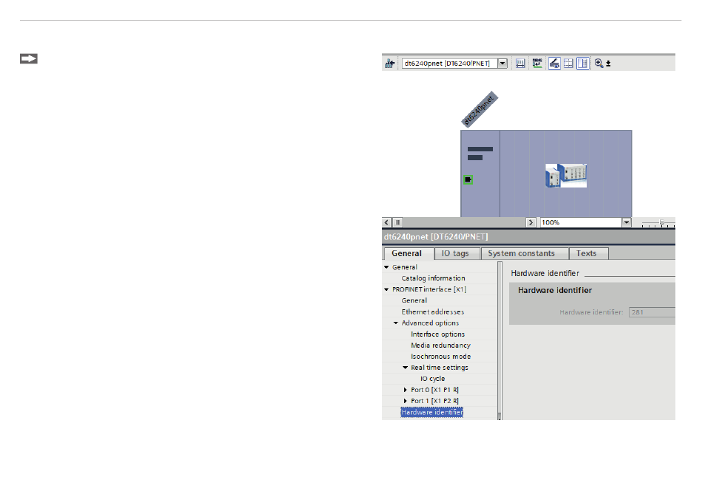Expand the Port 0 [X1 P1 R] node

(405, 390)
